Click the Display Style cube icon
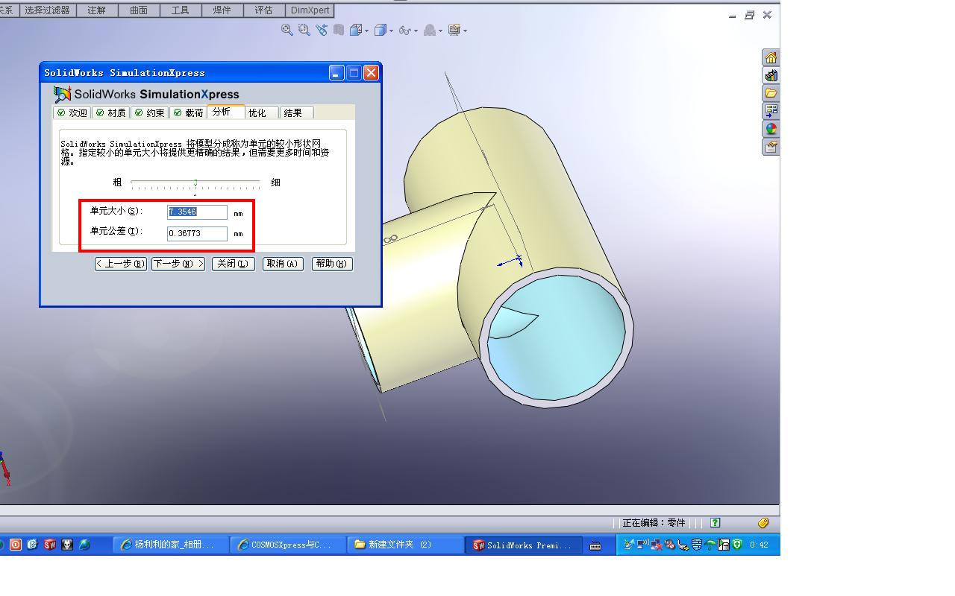The image size is (955, 596). click(x=381, y=30)
